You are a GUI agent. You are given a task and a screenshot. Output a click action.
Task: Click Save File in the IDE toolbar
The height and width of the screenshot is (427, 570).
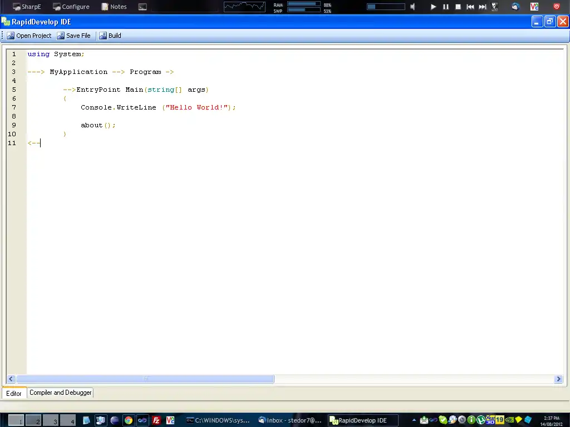click(x=74, y=36)
